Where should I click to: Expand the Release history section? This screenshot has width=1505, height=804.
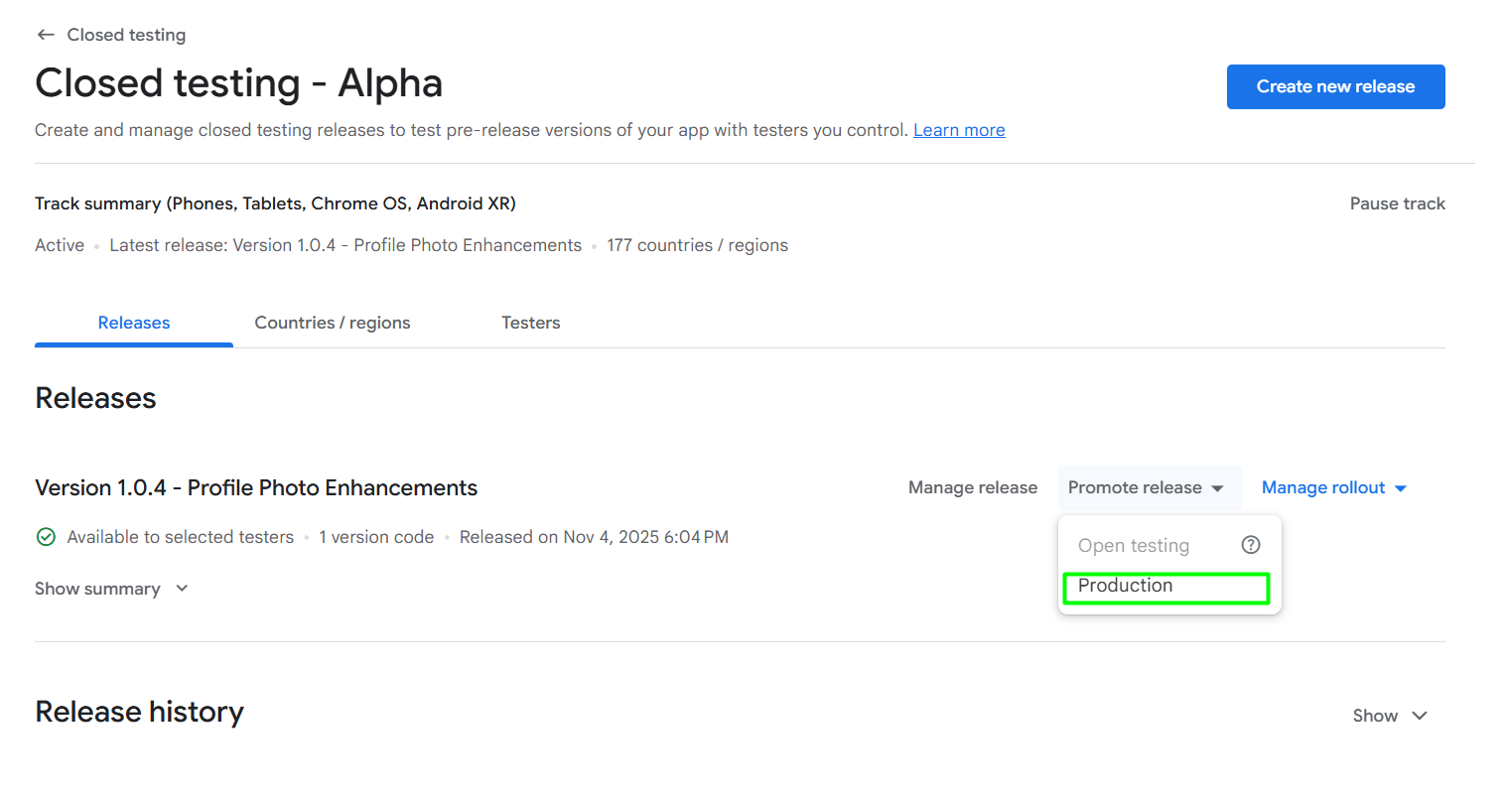(1389, 715)
